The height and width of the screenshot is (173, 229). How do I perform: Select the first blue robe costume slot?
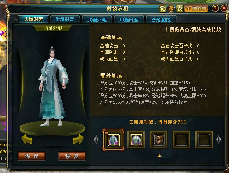113,140
